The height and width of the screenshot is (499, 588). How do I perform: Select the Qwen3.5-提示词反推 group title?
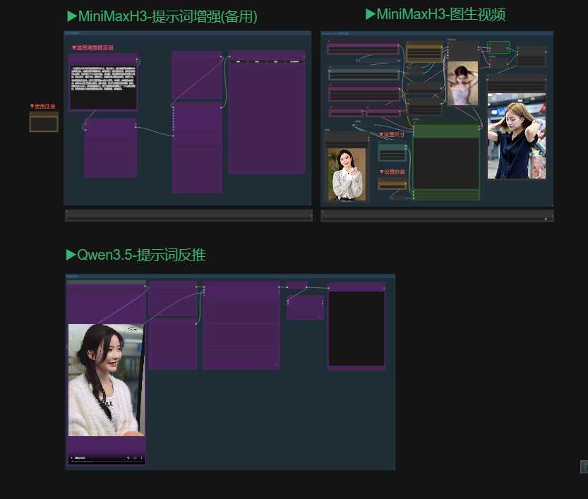pyautogui.click(x=136, y=255)
